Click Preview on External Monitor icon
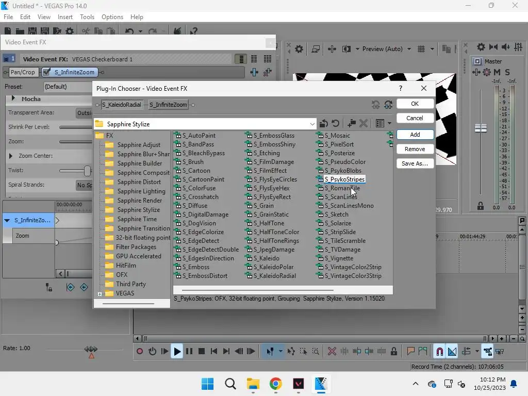Viewport: 528px width, 396px height. tap(316, 49)
